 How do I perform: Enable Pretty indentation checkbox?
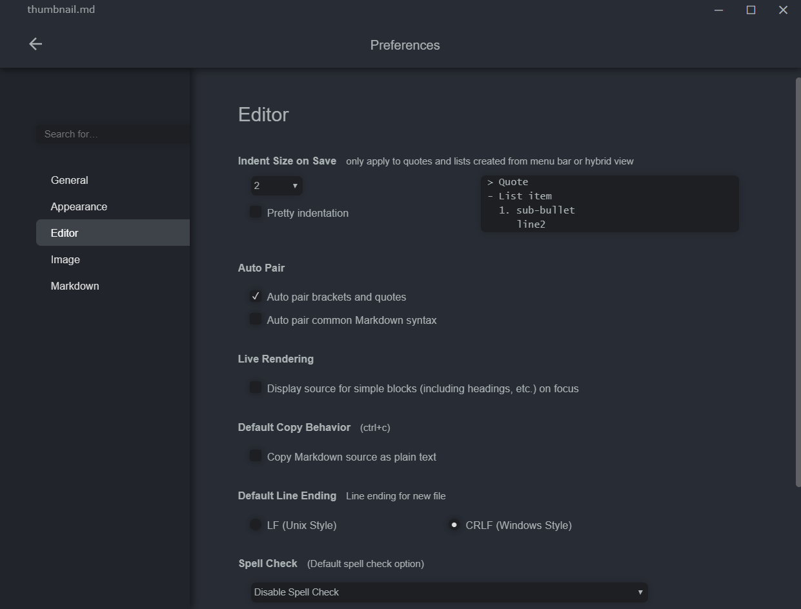click(x=256, y=212)
